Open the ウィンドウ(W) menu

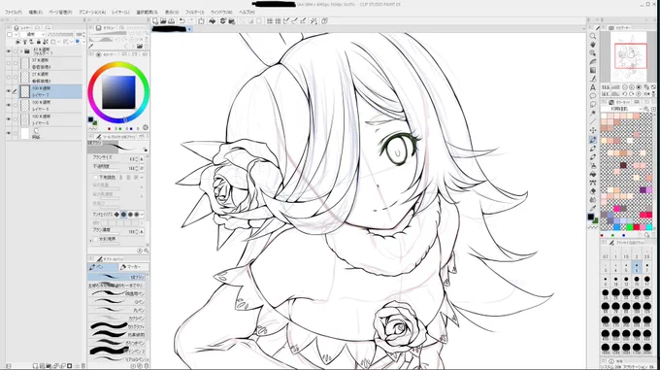coord(221,13)
